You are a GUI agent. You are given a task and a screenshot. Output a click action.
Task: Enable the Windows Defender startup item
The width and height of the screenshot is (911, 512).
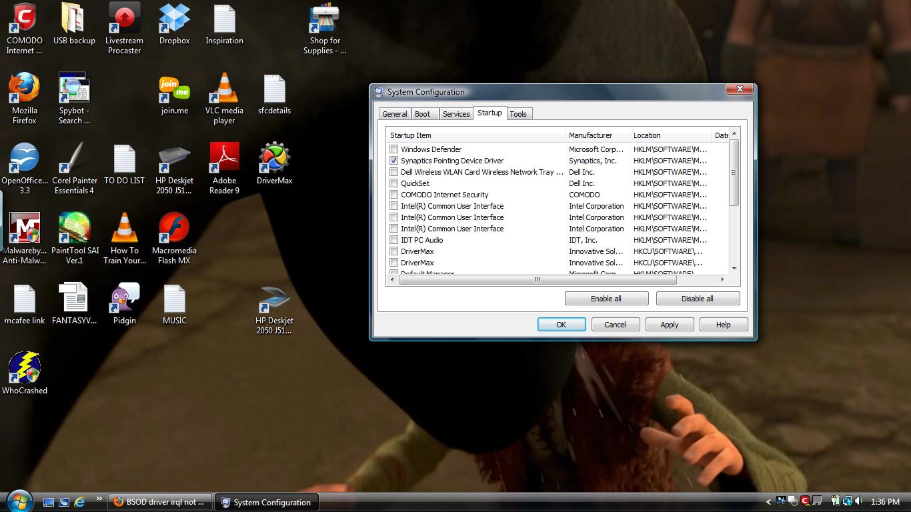[394, 149]
